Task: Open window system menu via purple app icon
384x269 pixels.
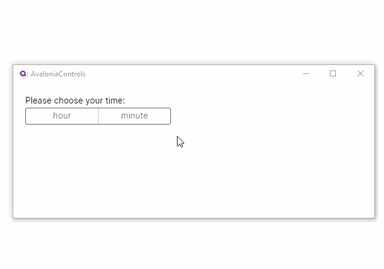Action: [23, 74]
